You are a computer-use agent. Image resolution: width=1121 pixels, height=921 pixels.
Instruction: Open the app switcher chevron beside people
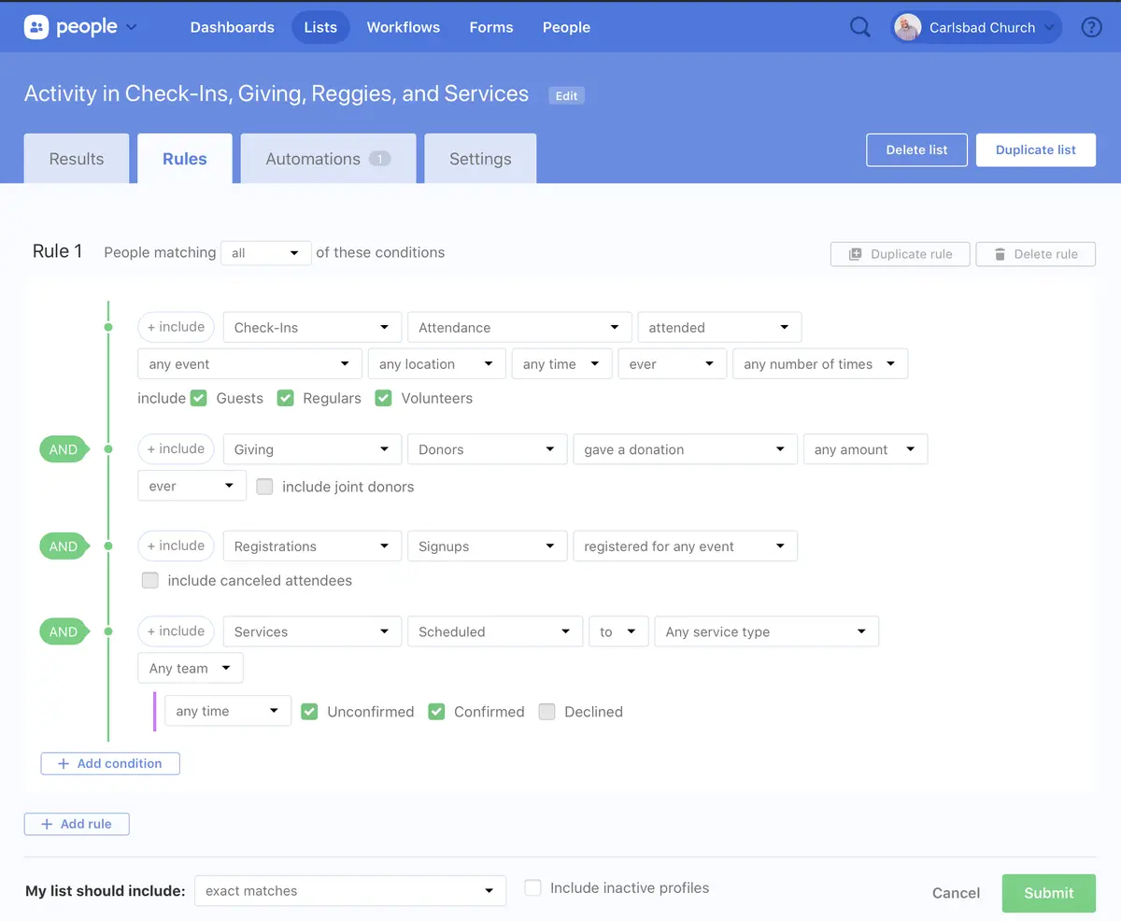pos(131,27)
